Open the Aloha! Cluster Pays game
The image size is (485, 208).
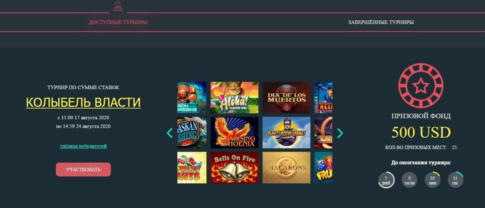235,98
